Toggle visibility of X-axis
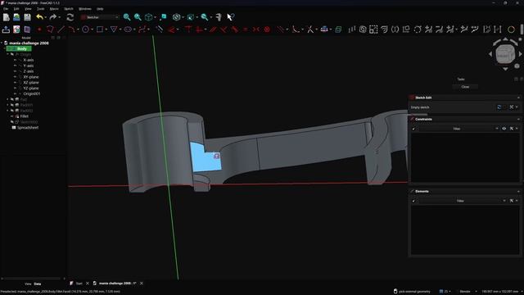Image resolution: width=524 pixels, height=295 pixels. (15, 60)
